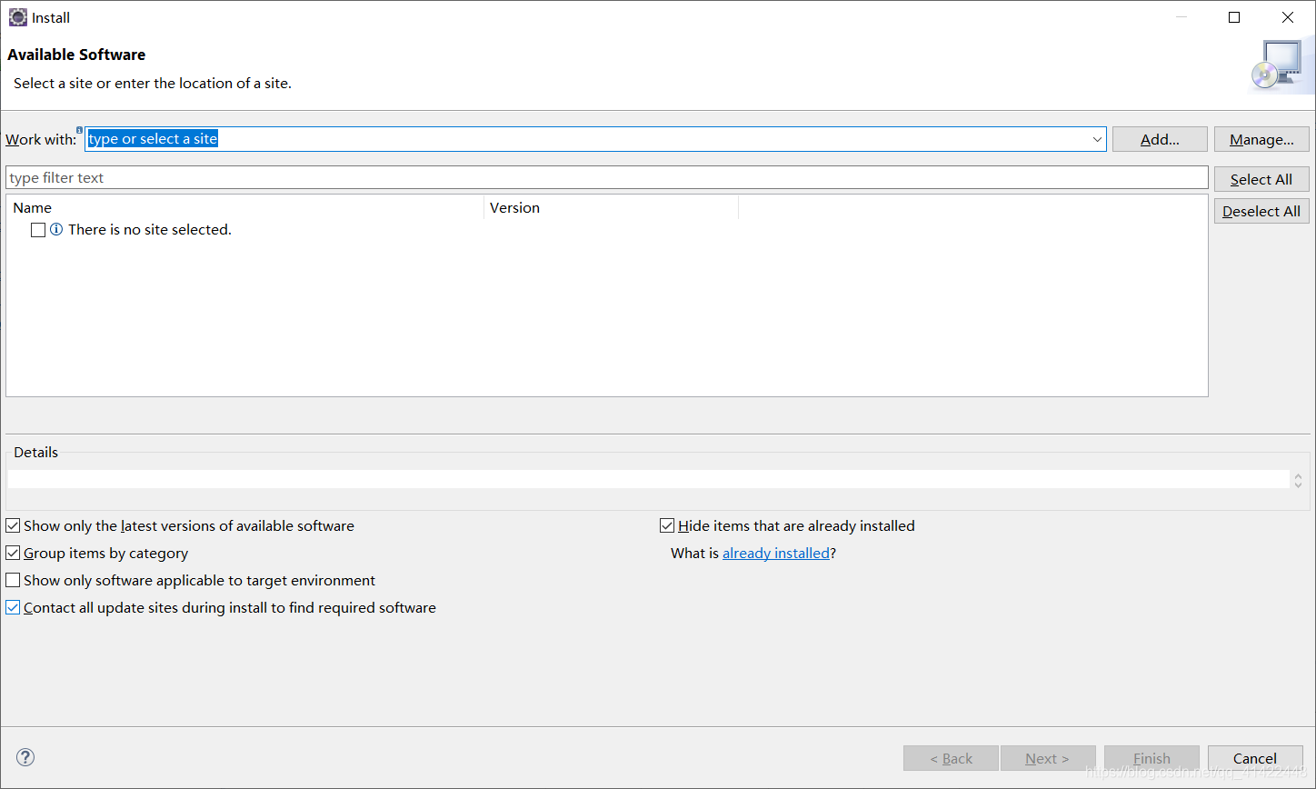Click the Details text area
Screen dimensions: 1316x789
tap(648, 479)
